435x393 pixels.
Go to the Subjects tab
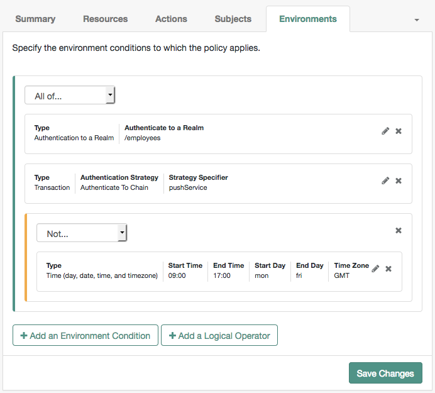tap(233, 19)
